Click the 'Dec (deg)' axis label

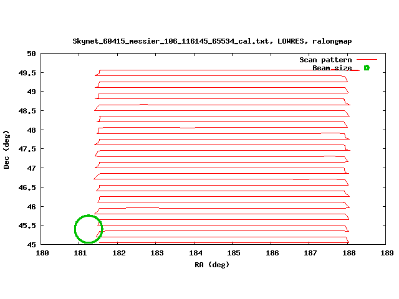[x=6, y=149]
